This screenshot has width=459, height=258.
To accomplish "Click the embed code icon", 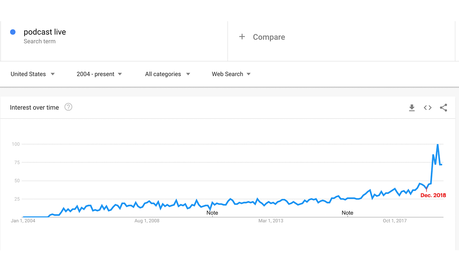I will coord(427,108).
